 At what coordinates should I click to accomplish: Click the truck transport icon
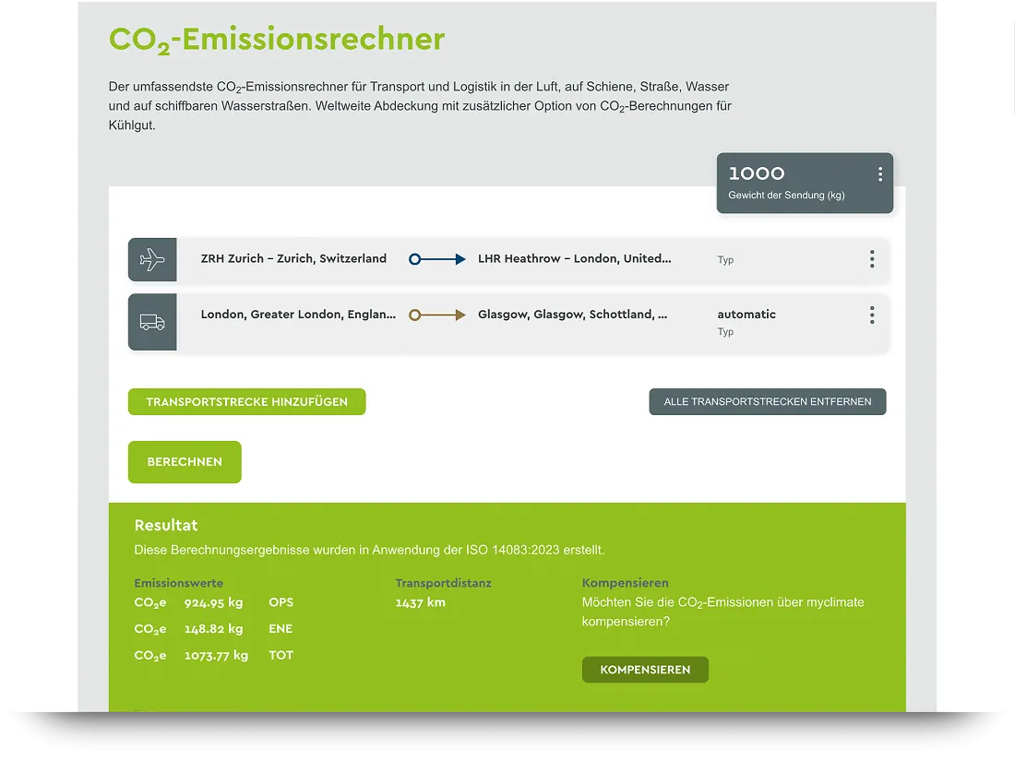pyautogui.click(x=152, y=322)
